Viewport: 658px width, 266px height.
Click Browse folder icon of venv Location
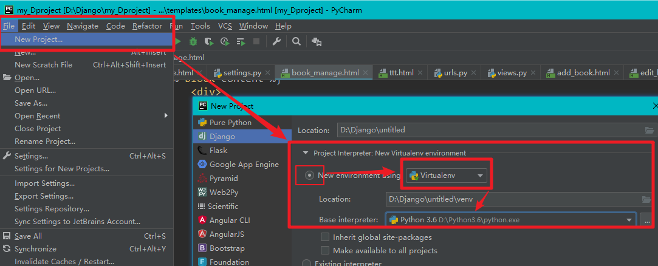tap(646, 199)
